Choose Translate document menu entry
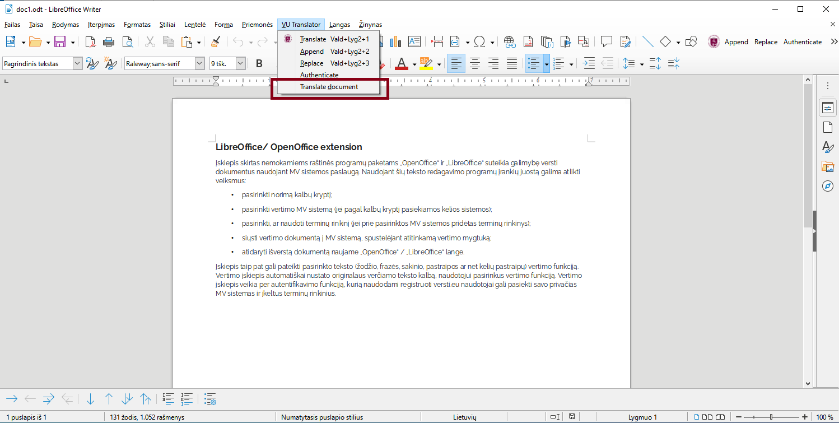 point(329,87)
